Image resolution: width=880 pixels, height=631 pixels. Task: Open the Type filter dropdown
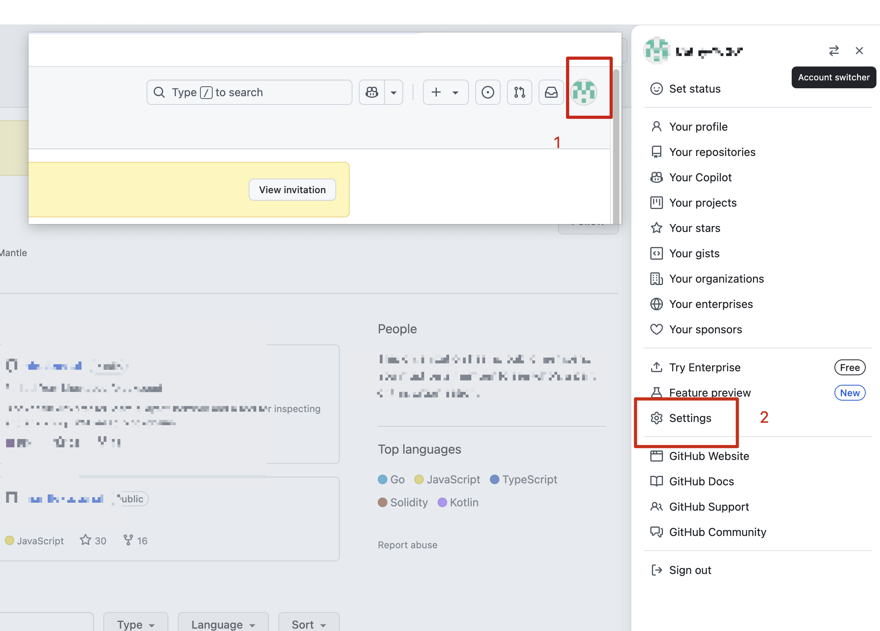135,624
